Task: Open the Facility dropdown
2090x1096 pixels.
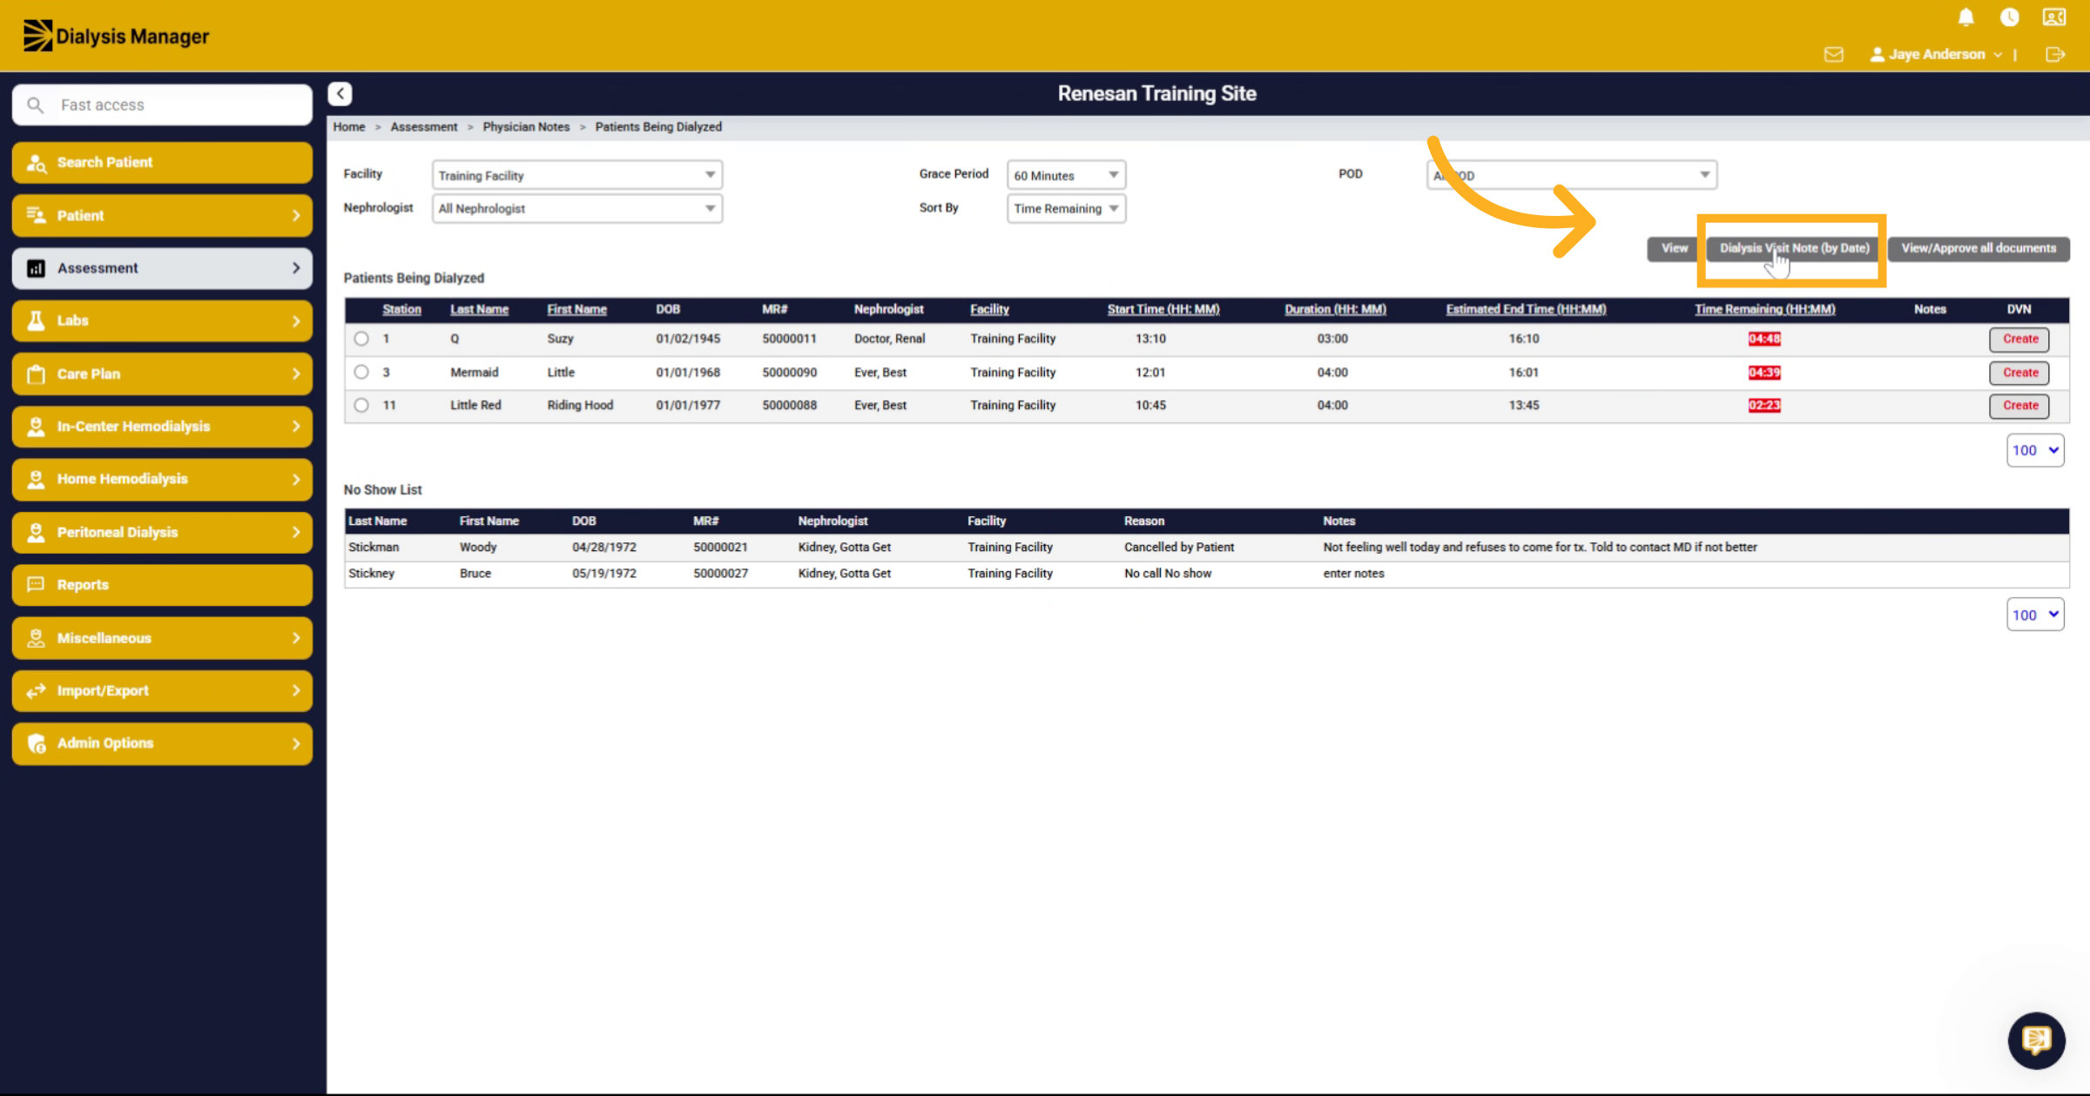Action: click(576, 175)
